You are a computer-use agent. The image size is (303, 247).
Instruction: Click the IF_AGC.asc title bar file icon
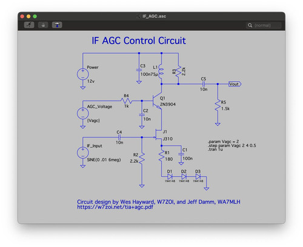pos(139,16)
